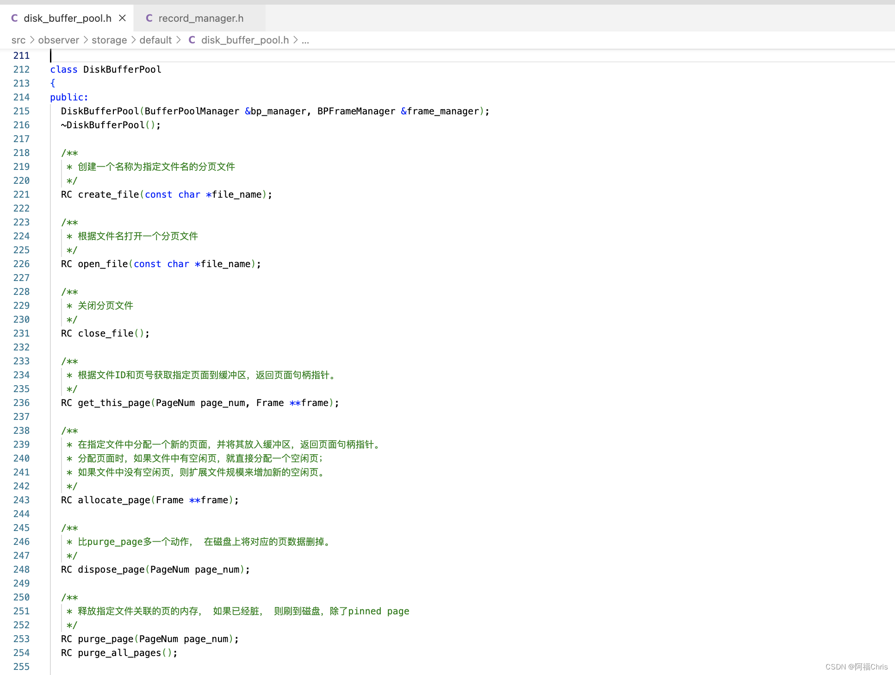Viewport: 895px width, 675px height.
Task: Expand the storage breadcrumb segment
Action: click(x=109, y=40)
